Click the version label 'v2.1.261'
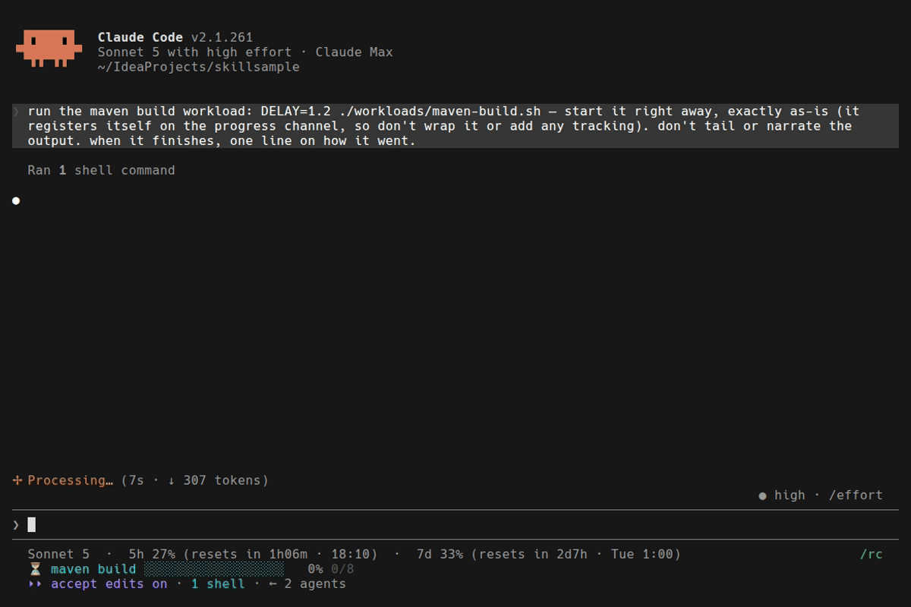 click(x=222, y=37)
